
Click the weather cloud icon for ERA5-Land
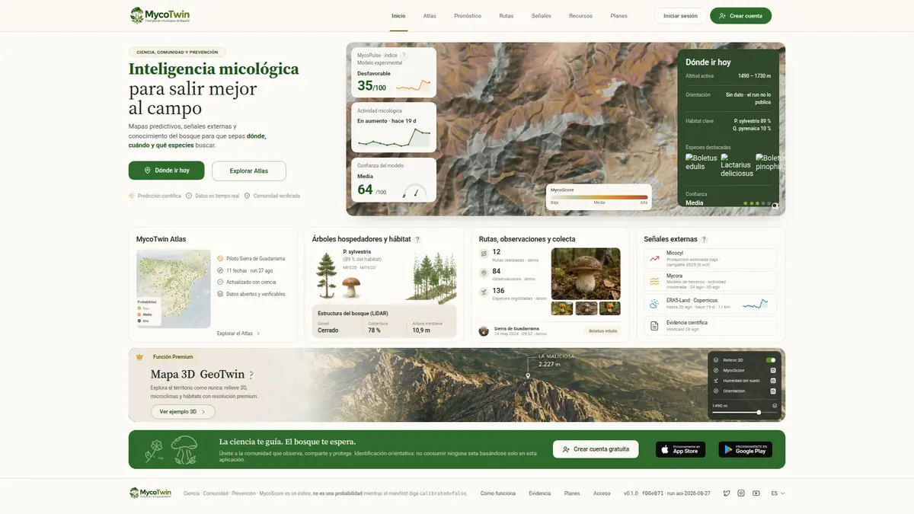[x=654, y=303]
